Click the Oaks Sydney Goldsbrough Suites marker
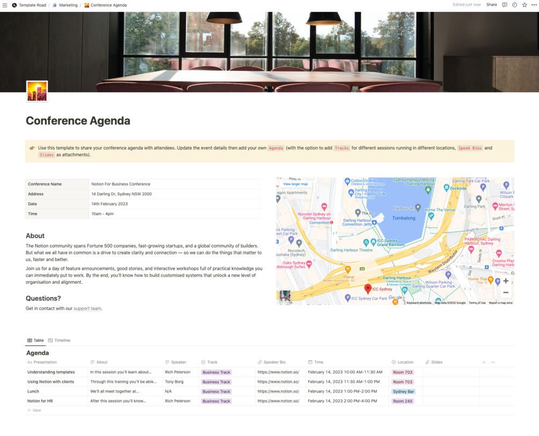 pos(309,264)
